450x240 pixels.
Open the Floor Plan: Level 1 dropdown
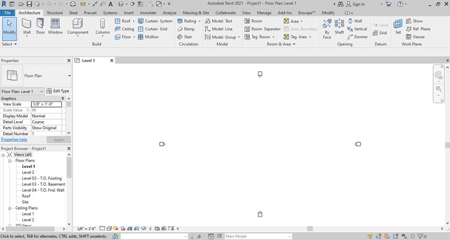22,91
